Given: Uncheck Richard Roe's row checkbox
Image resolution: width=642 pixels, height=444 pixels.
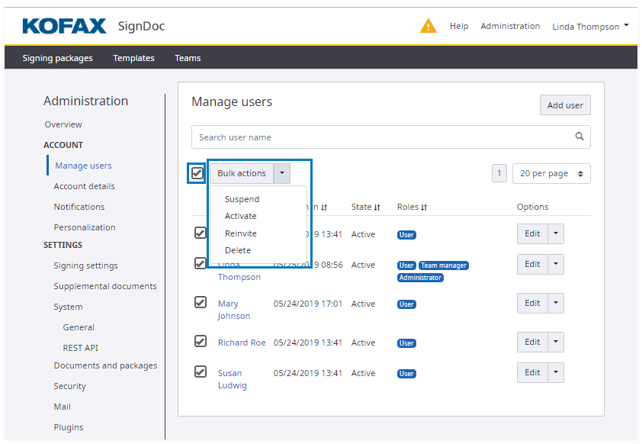Looking at the screenshot, I should 200,341.
